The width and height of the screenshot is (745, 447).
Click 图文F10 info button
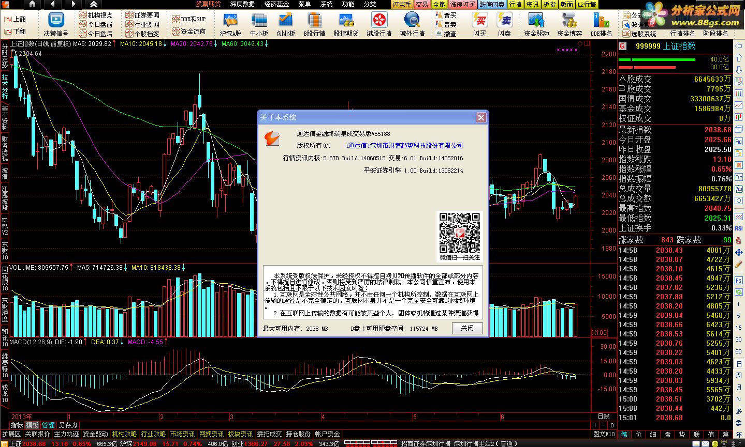(604, 434)
